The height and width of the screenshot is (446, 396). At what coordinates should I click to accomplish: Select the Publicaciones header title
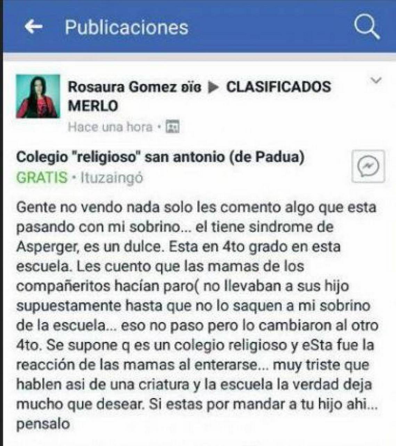[x=127, y=27]
